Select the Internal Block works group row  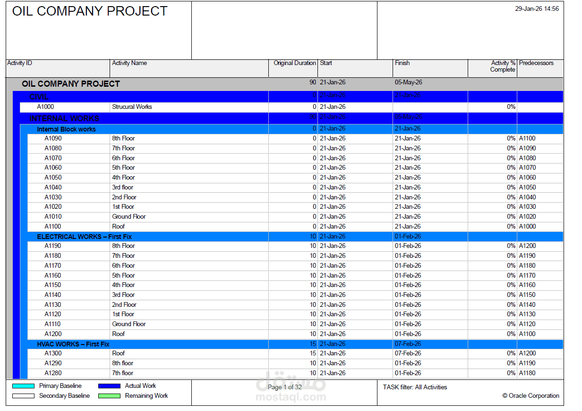(x=292, y=129)
